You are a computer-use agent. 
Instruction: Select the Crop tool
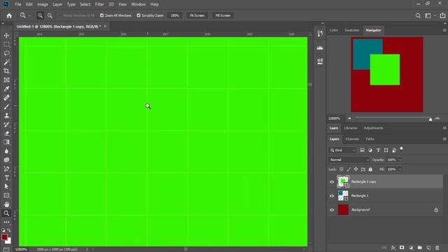[x=6, y=71]
